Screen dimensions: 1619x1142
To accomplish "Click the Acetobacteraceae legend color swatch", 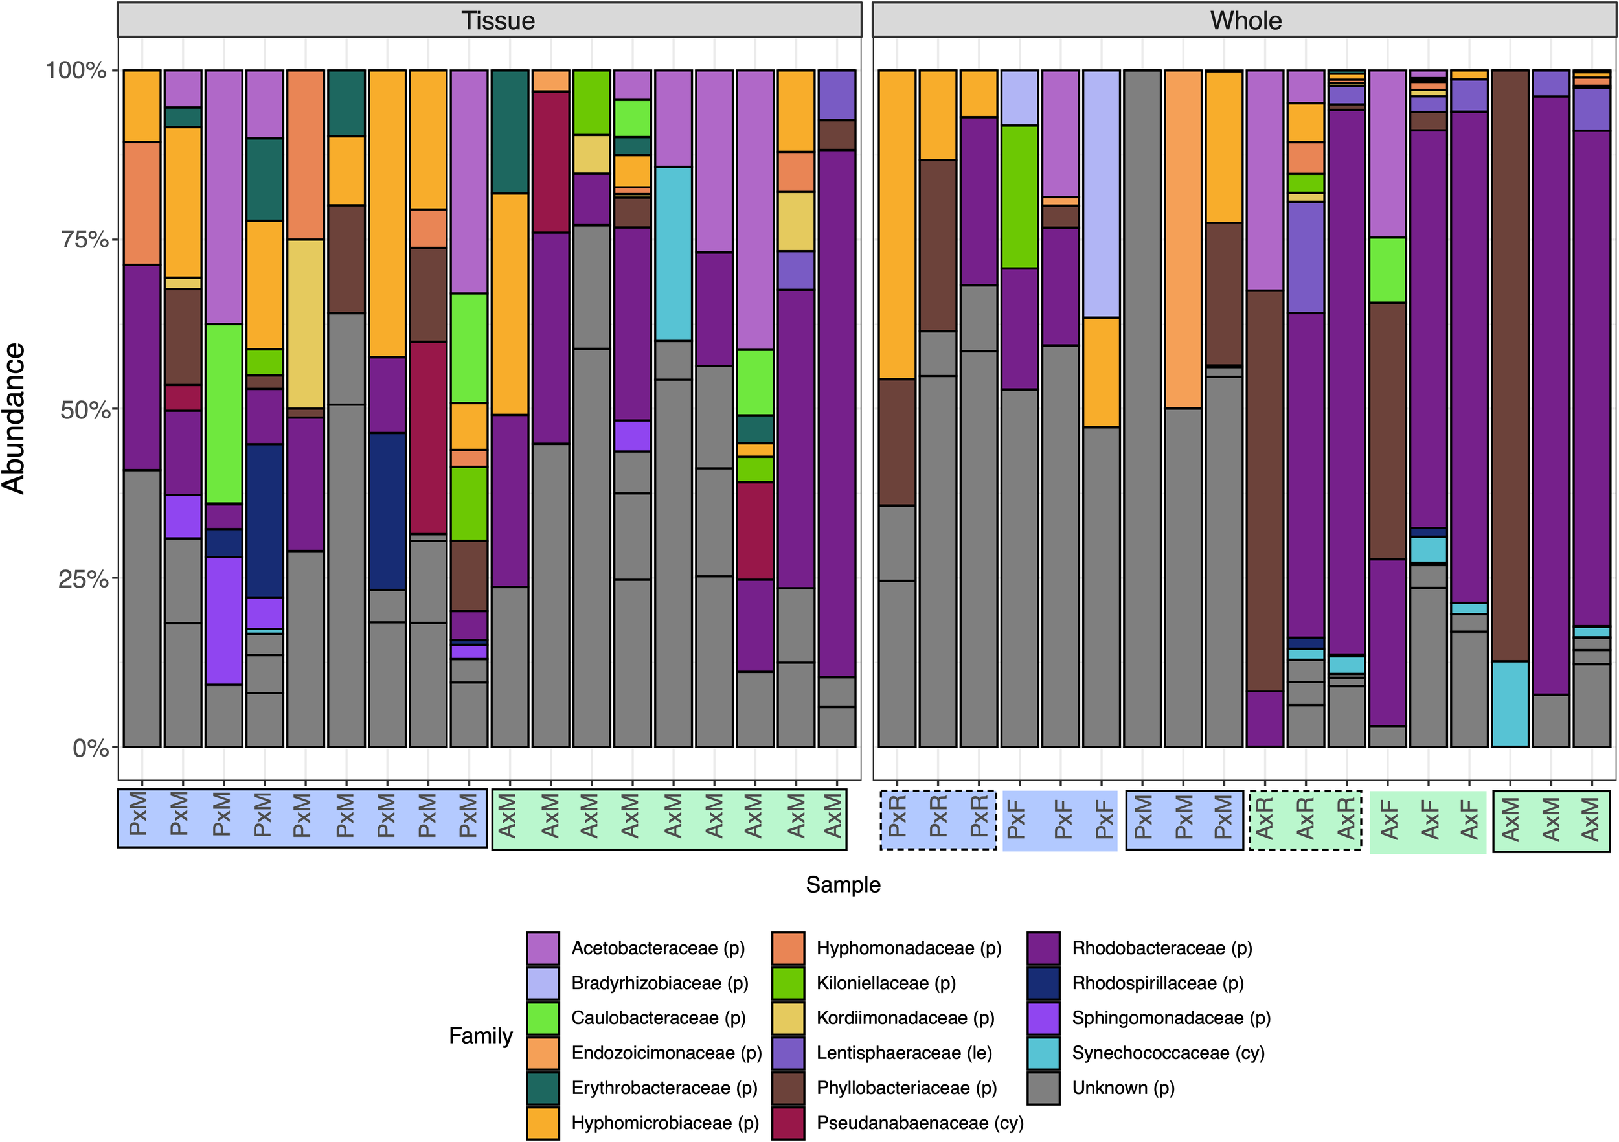I will tap(542, 948).
